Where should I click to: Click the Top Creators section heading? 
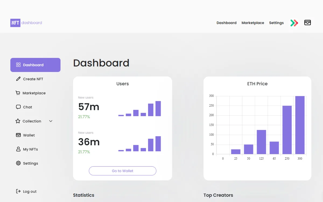click(218, 195)
